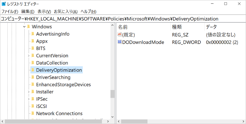Open the お気に入り(A) menu

point(66,12)
